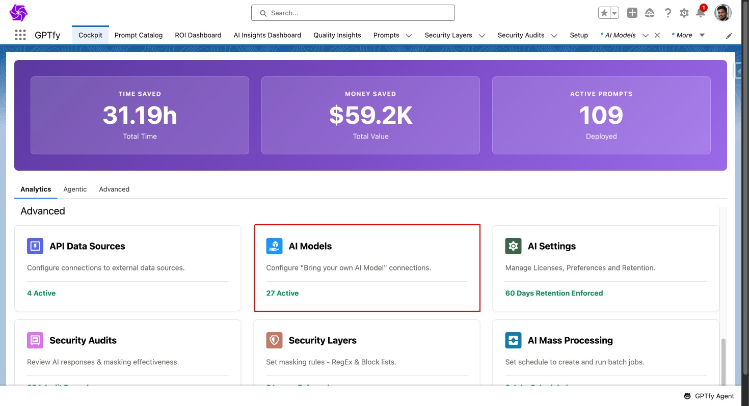Open the Setup gear icon
This screenshot has height=406, width=749.
(x=684, y=13)
